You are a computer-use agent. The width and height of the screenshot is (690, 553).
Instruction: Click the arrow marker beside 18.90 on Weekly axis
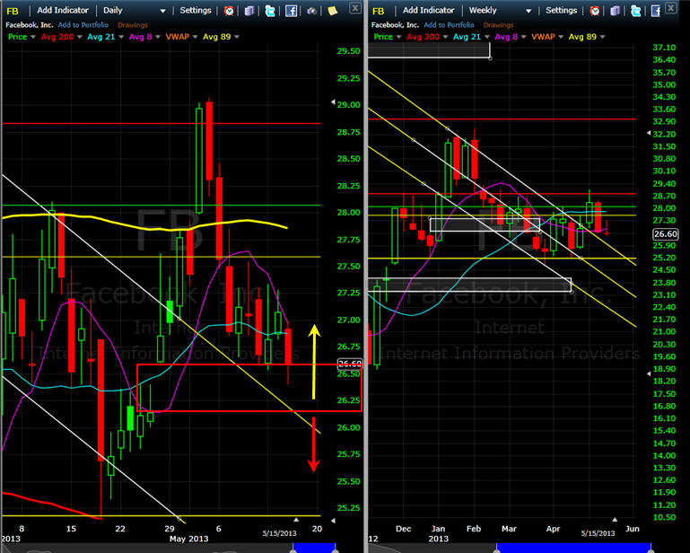point(648,373)
